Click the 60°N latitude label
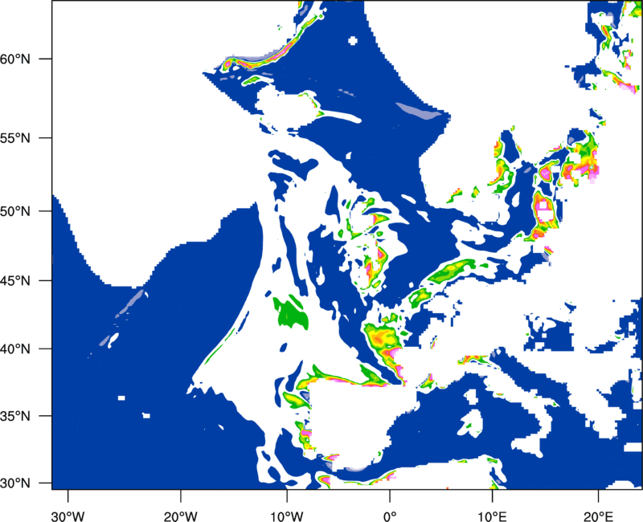 click(x=15, y=59)
